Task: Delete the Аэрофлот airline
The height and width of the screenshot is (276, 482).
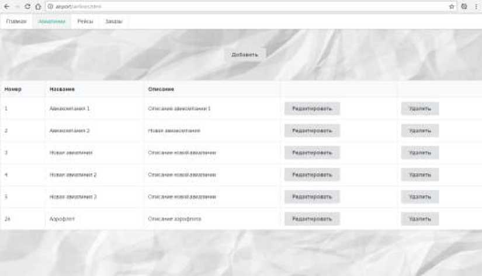Action: pos(420,219)
